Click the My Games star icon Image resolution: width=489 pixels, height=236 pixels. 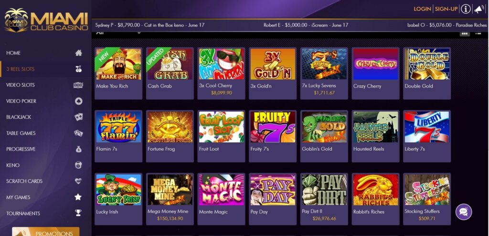[78, 197]
